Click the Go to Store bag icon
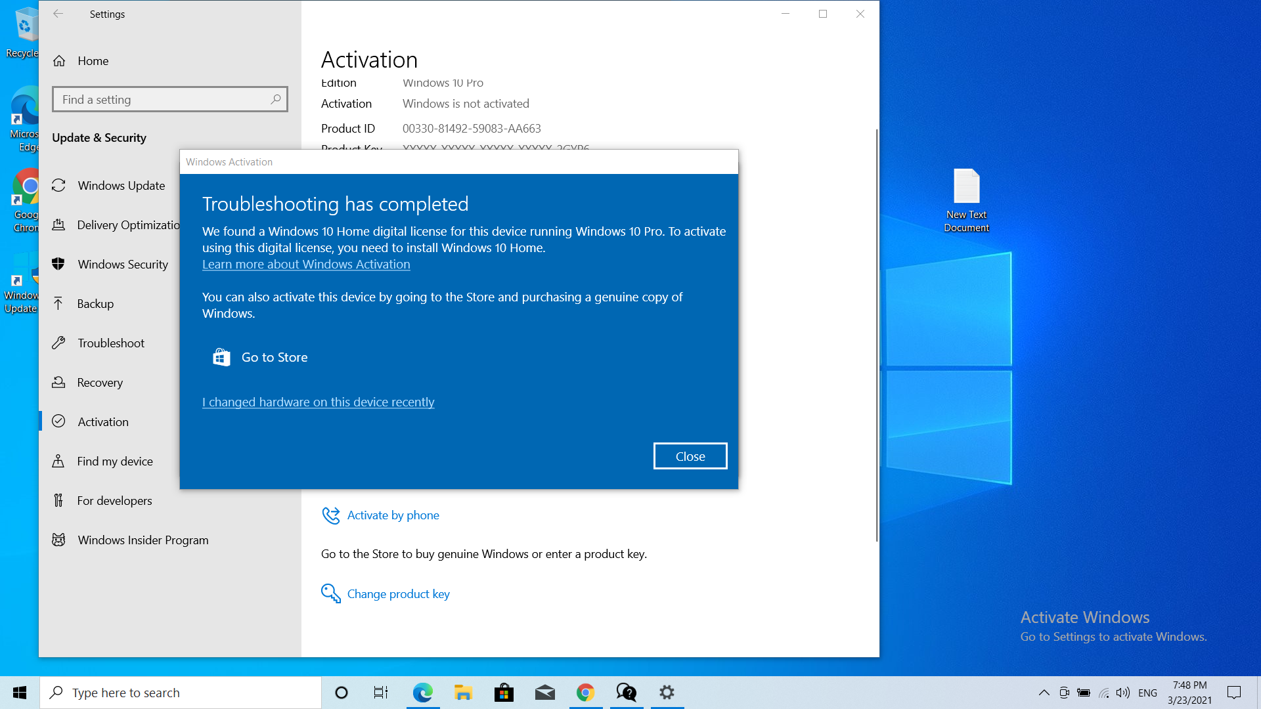1261x709 pixels. (x=221, y=357)
